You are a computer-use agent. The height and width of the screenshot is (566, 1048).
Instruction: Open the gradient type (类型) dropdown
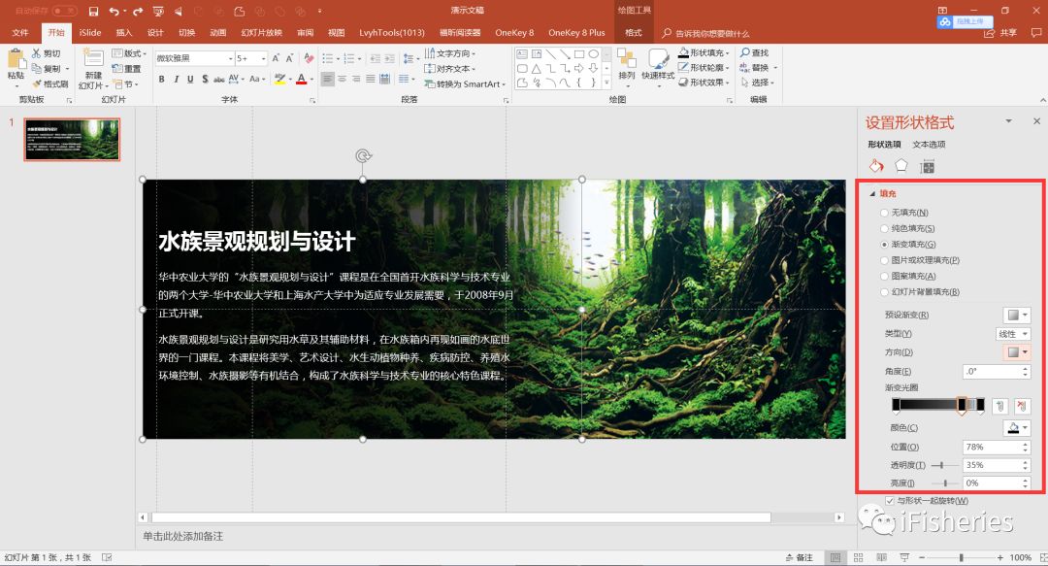1013,334
